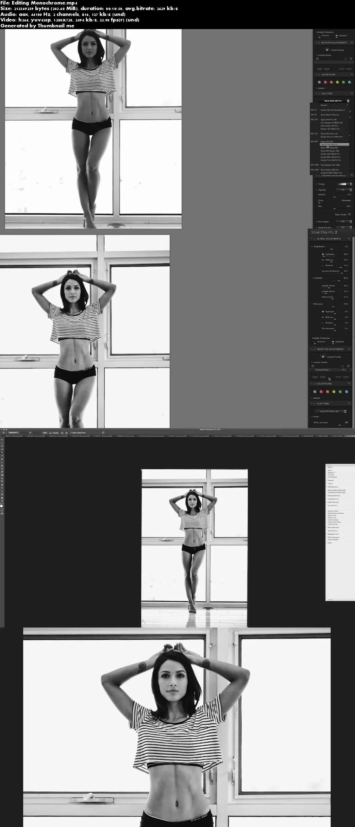Expand the Toning section
The width and height of the screenshot is (355, 827).
click(x=317, y=184)
